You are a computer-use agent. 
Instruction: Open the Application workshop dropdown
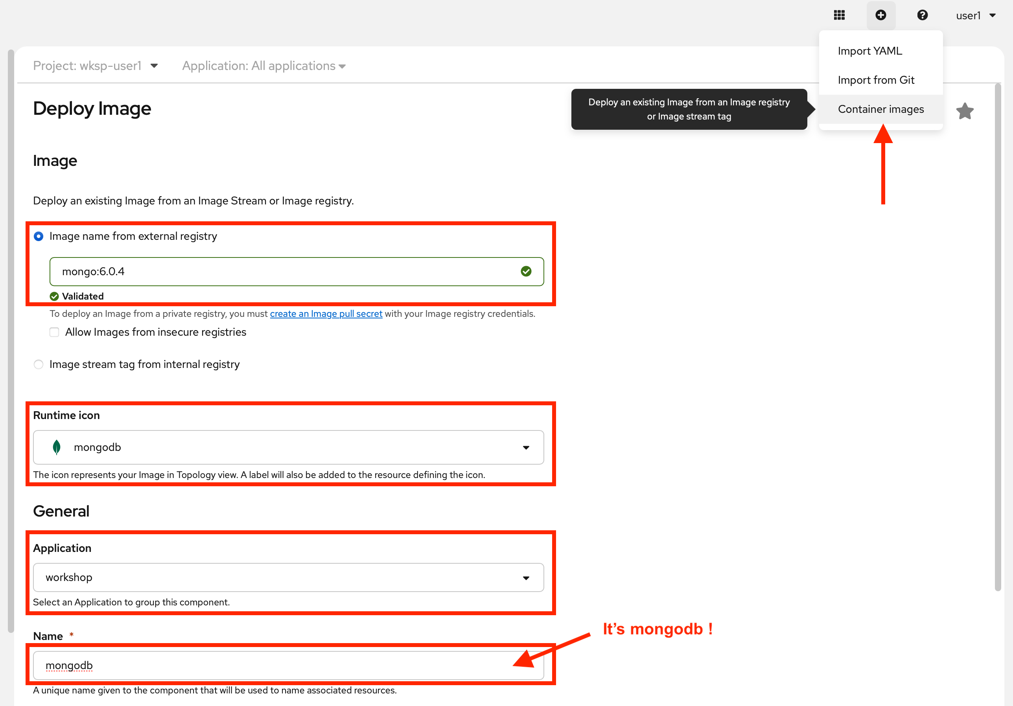[288, 577]
